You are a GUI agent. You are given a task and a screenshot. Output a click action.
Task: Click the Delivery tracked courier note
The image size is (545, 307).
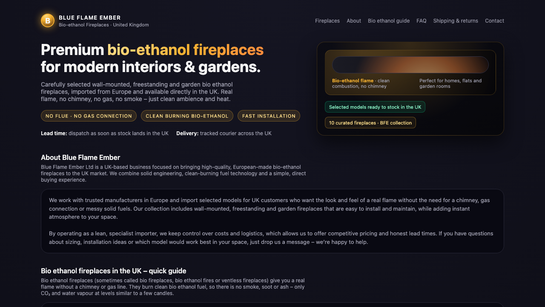(x=224, y=133)
